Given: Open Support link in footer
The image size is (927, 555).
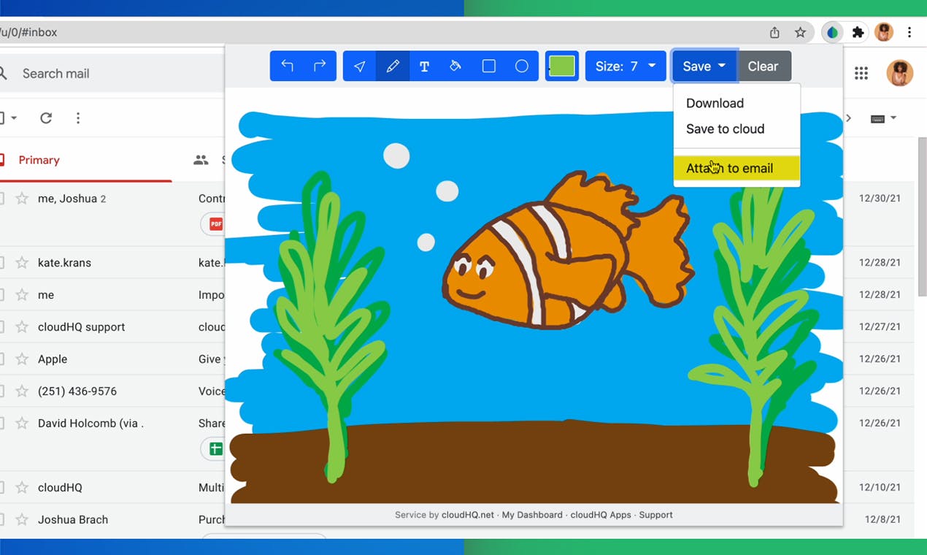Looking at the screenshot, I should tap(655, 515).
